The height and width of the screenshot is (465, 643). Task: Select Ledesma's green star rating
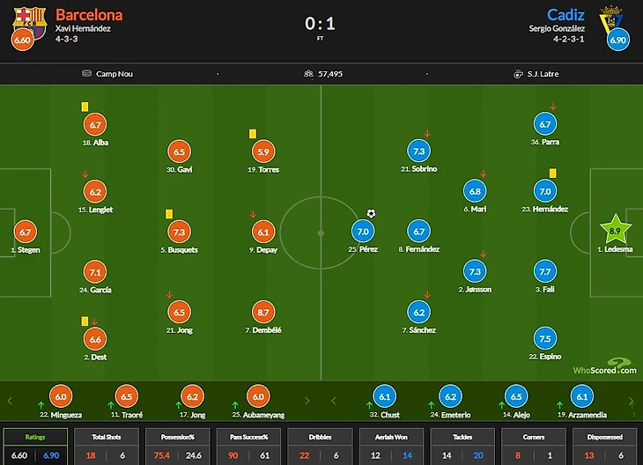(615, 229)
